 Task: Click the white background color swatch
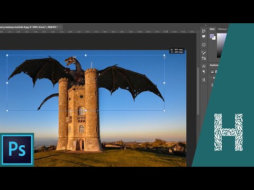click(x=214, y=38)
